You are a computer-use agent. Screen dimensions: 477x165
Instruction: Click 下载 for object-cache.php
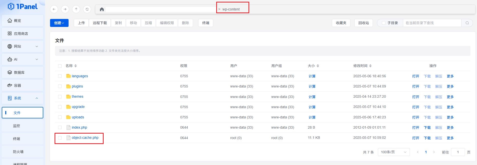(x=427, y=138)
